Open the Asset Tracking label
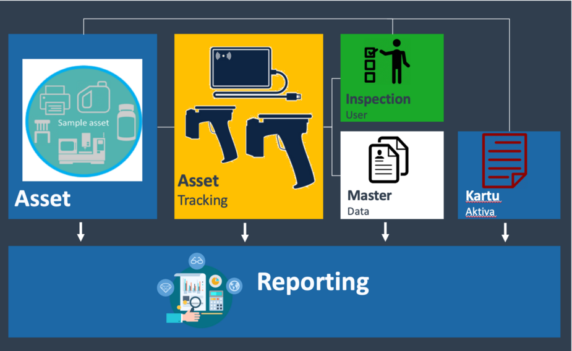This screenshot has height=351, width=572. click(202, 190)
